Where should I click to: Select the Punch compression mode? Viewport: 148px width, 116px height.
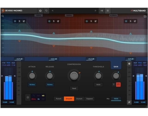[59, 99]
